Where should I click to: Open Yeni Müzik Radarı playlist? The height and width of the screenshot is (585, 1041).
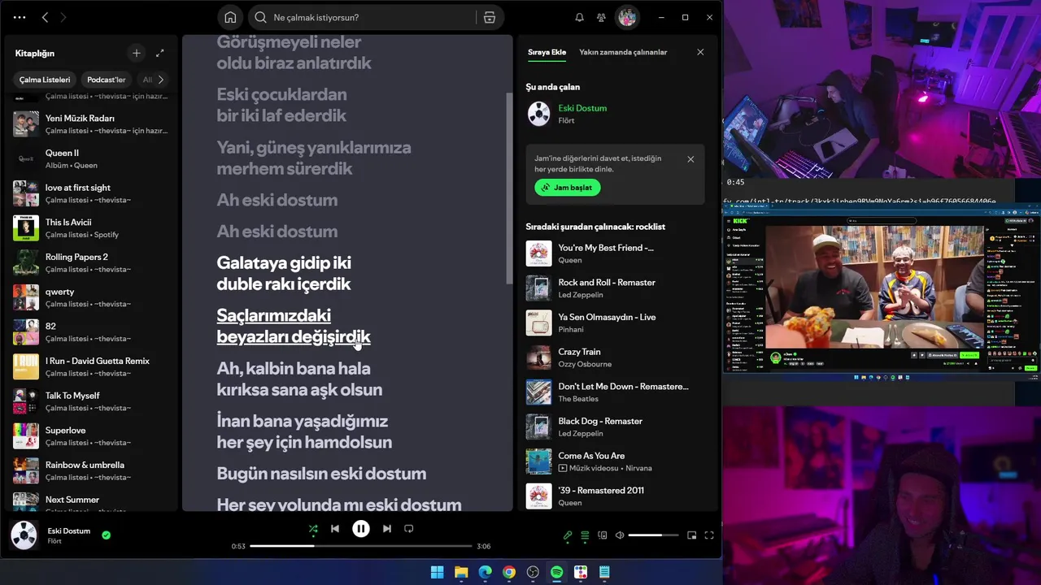90,123
